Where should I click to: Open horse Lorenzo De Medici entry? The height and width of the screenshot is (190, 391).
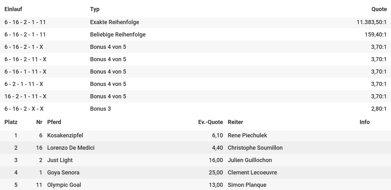[x=71, y=148]
